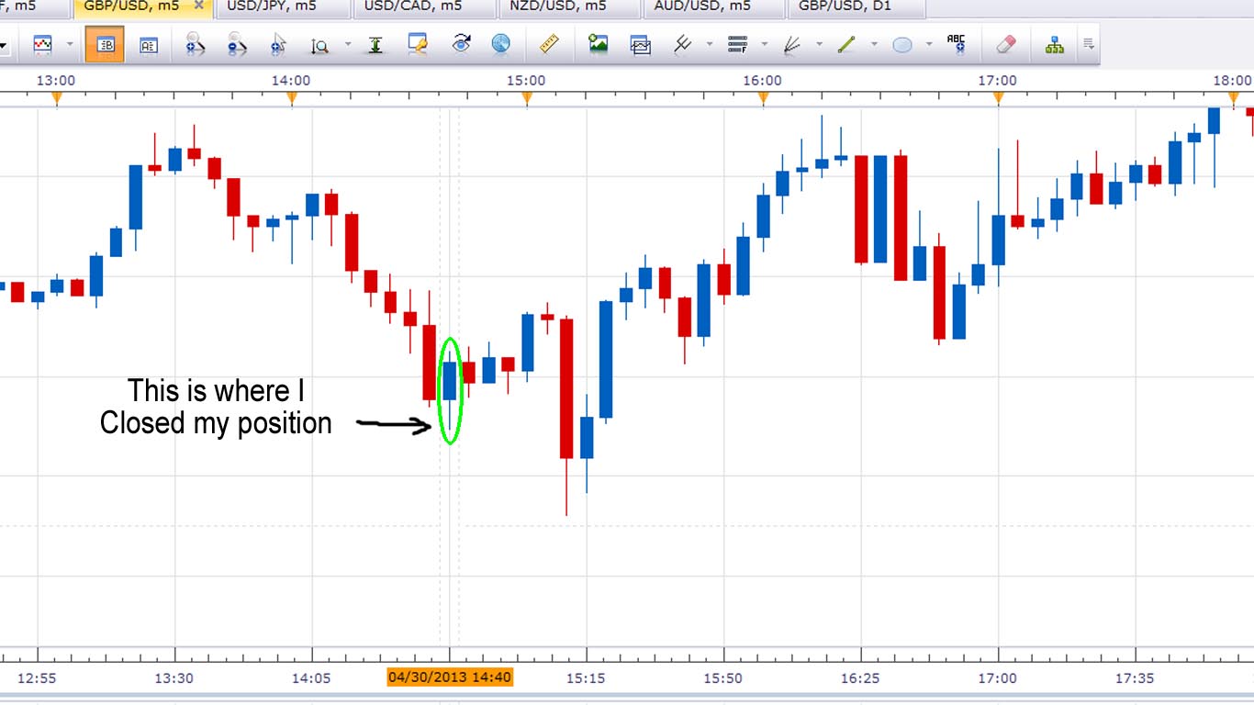Select the pitchfork drawing tool
This screenshot has height=705, width=1254.
(683, 43)
